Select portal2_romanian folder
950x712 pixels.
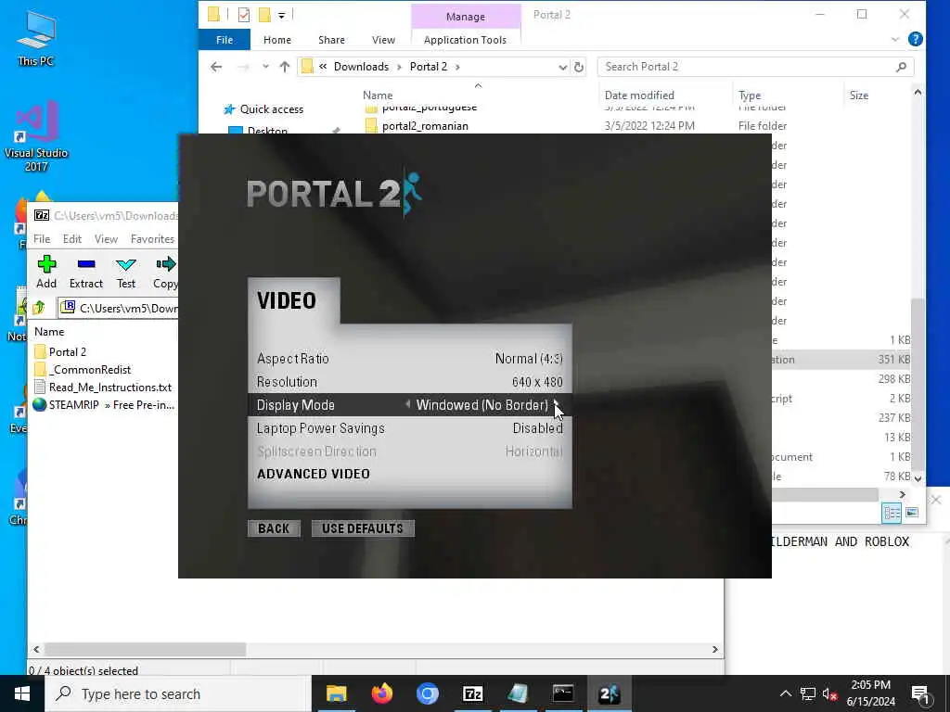click(425, 126)
